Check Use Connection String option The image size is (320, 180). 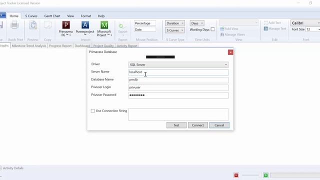pos(93,111)
